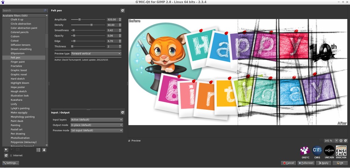
Task: Open the Preview type dropdown
Action: (96, 54)
